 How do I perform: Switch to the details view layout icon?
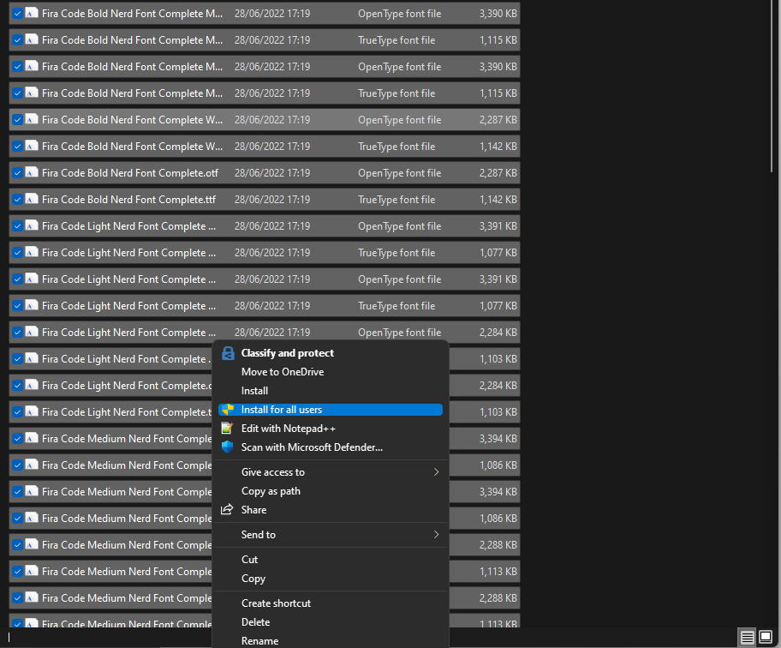pos(747,637)
